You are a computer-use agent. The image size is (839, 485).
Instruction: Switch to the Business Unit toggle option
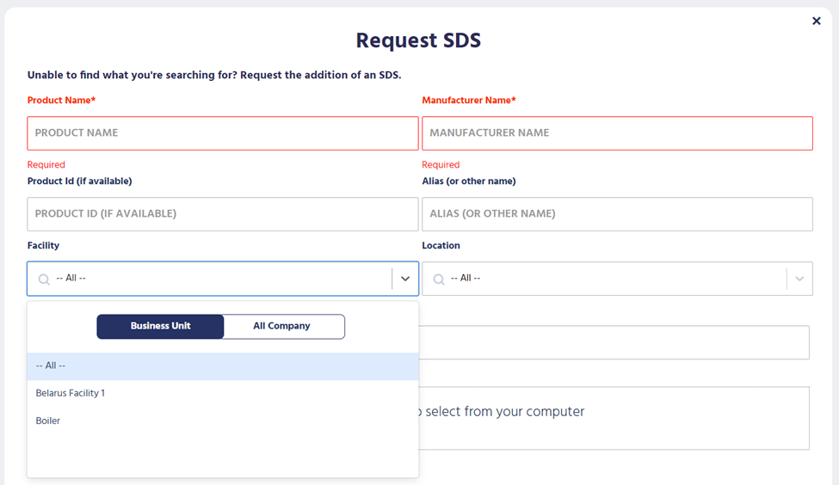[160, 327]
